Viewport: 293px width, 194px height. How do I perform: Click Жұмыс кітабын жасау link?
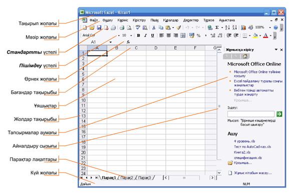click(x=253, y=173)
